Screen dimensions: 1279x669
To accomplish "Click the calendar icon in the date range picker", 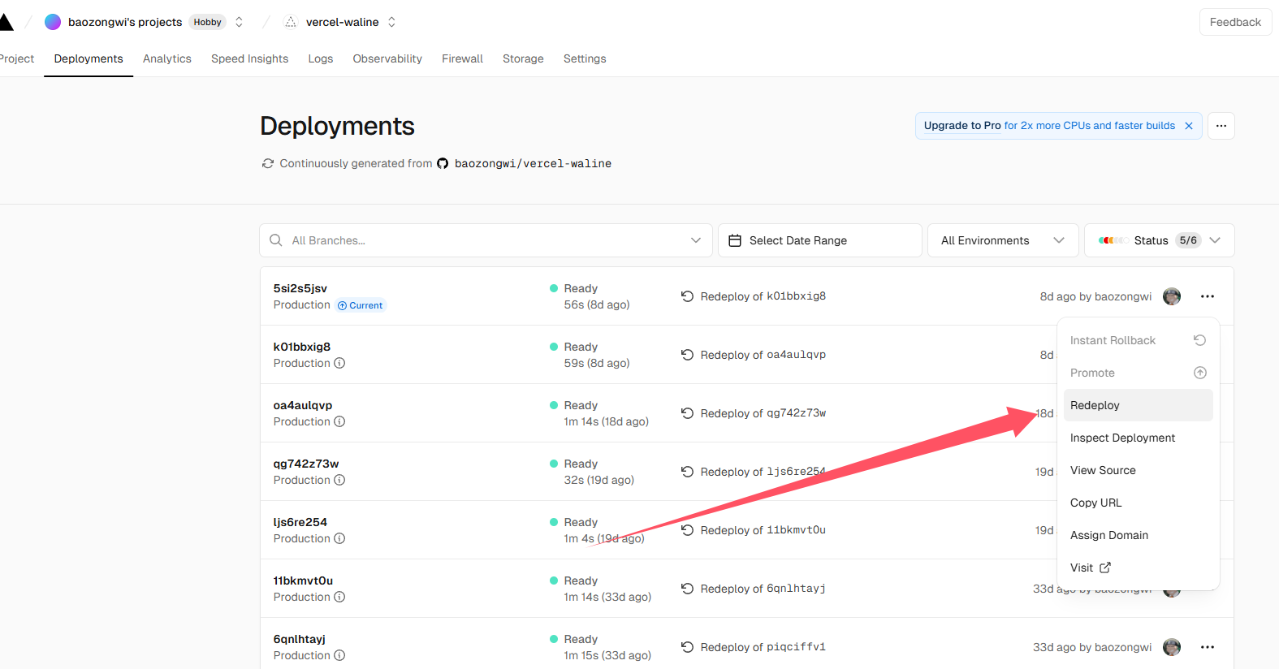I will coord(735,240).
